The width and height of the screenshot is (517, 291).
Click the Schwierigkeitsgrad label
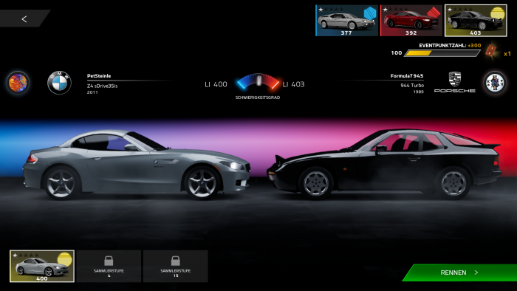pos(258,97)
